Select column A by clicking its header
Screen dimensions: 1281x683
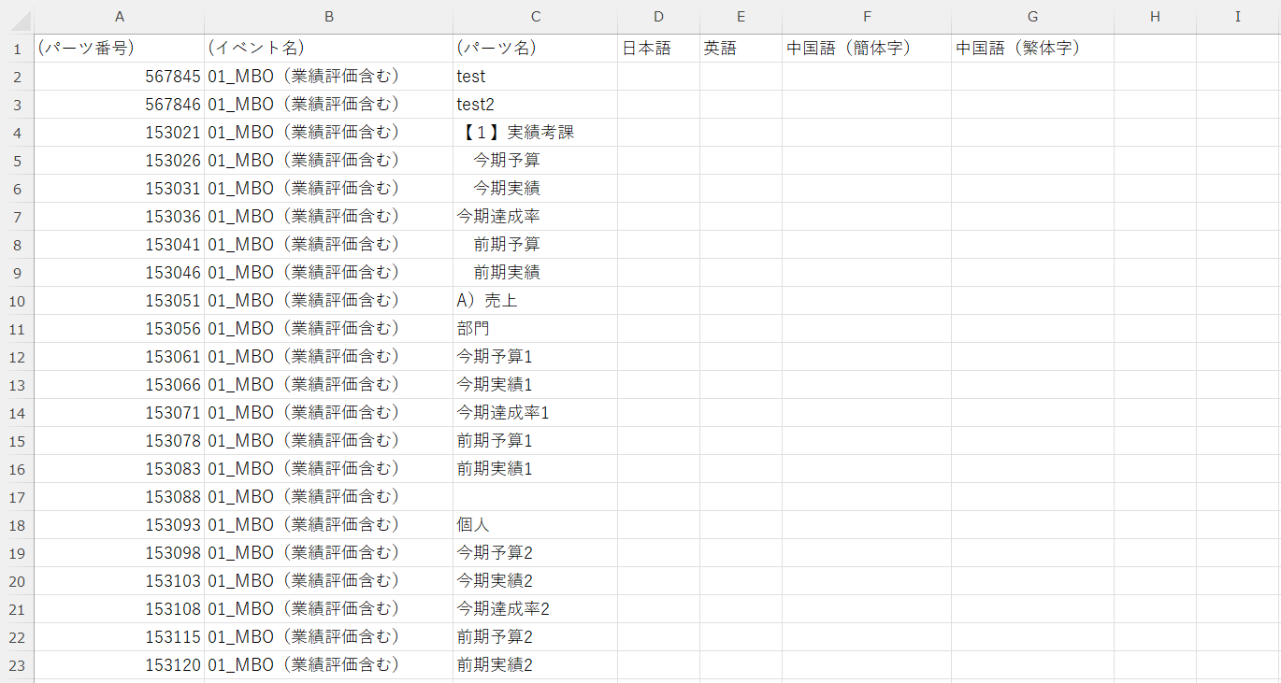click(x=120, y=16)
